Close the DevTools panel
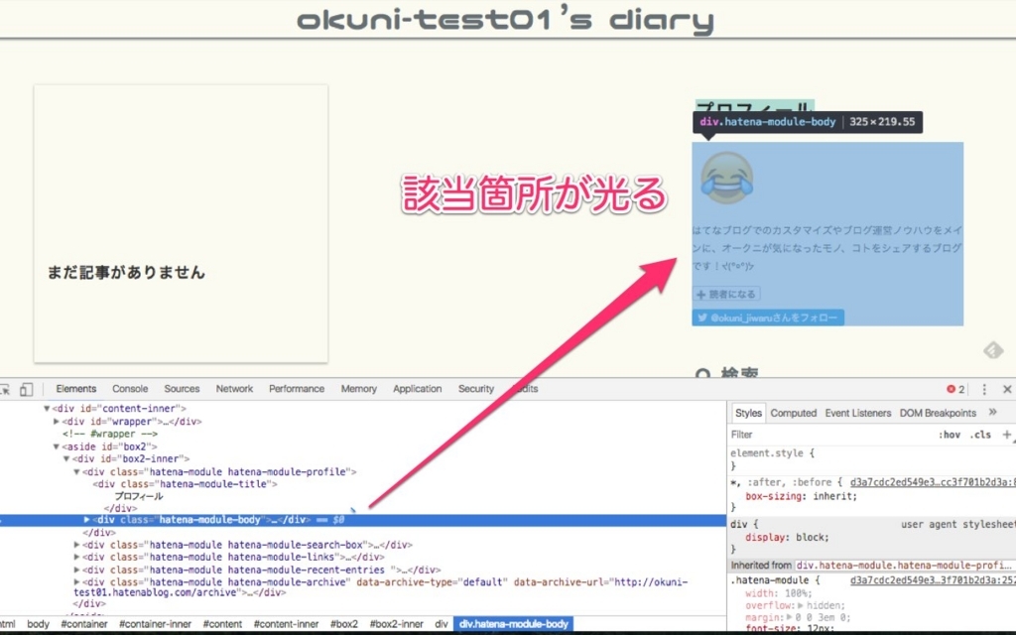 pyautogui.click(x=1007, y=389)
